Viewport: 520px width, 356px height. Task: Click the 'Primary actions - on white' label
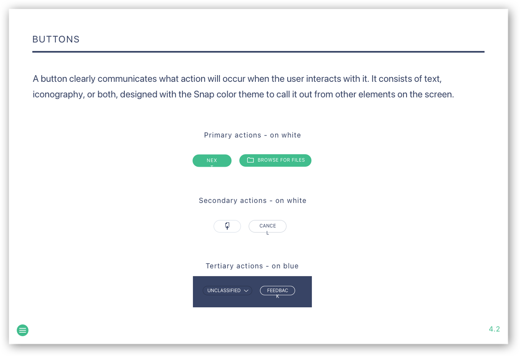click(x=252, y=135)
